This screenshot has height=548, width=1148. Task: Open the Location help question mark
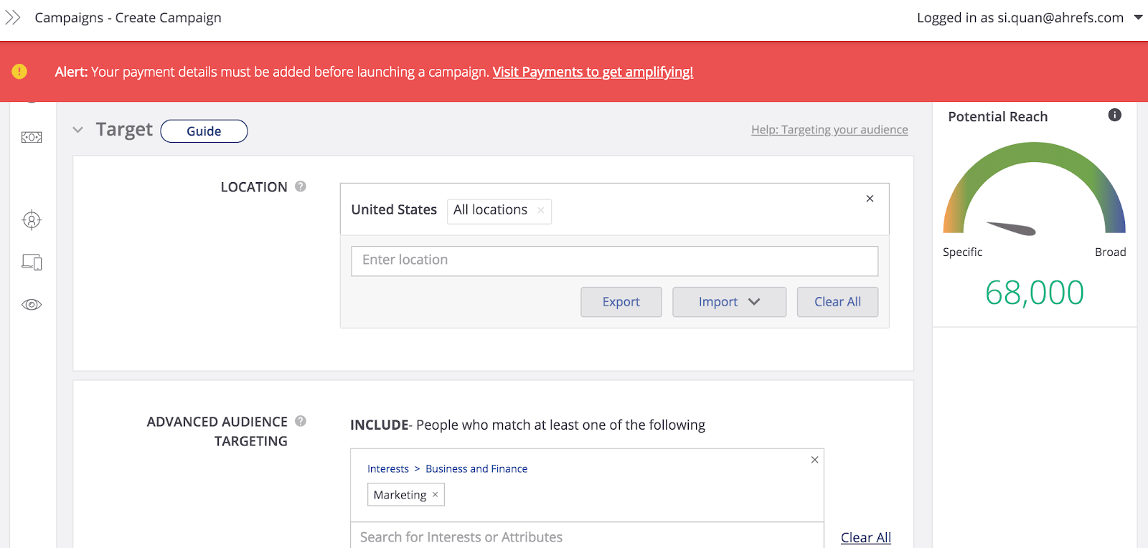tap(301, 186)
